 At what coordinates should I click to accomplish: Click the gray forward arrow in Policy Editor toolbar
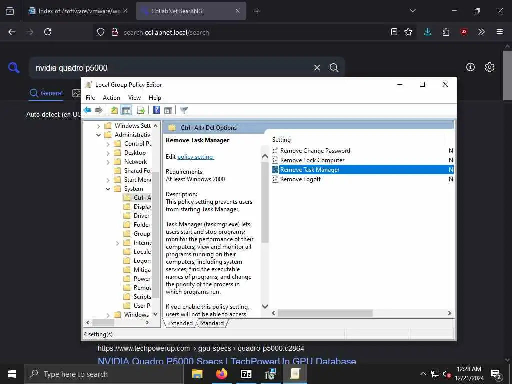(99, 110)
